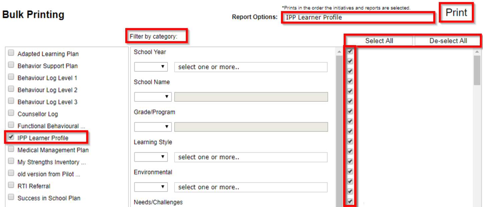Image resolution: width=483 pixels, height=207 pixels.
Task: Check the Adapted Learning Plan checkbox
Action: tap(11, 53)
